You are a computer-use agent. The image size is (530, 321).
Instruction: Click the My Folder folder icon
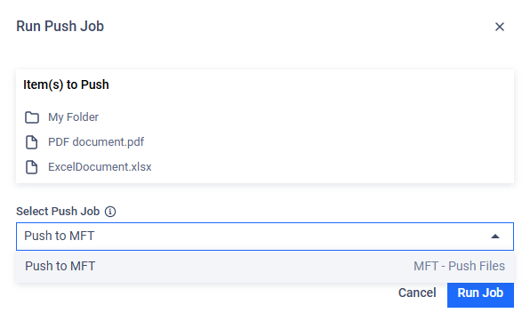[x=32, y=117]
